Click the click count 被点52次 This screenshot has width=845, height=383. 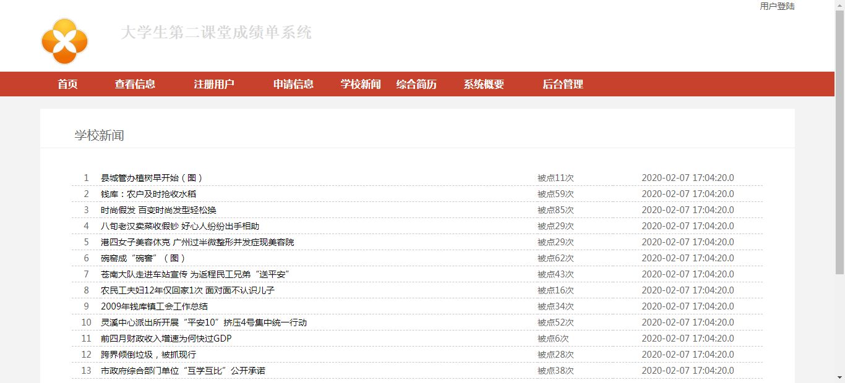(555, 322)
